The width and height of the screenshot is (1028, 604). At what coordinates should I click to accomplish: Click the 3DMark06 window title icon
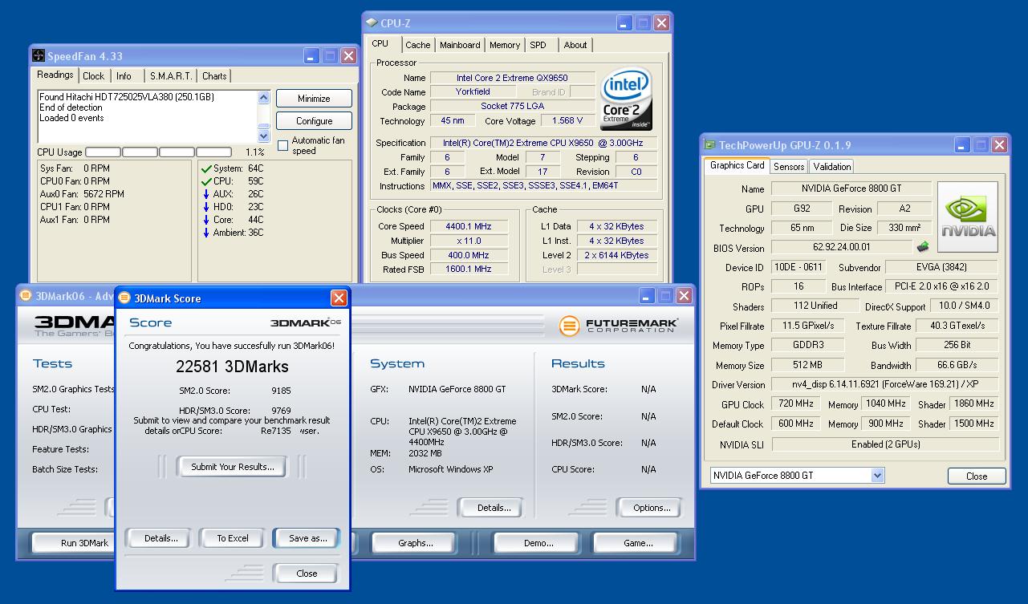26,295
